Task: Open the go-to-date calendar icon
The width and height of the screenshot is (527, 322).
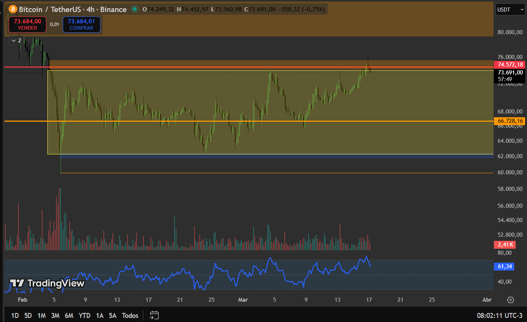Action: (x=154, y=315)
